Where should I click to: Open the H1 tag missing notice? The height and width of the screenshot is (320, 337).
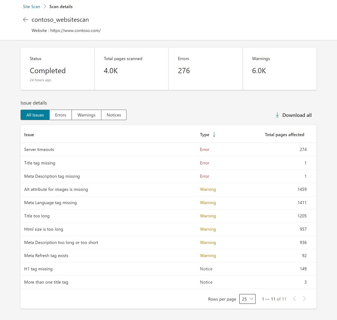[38, 269]
